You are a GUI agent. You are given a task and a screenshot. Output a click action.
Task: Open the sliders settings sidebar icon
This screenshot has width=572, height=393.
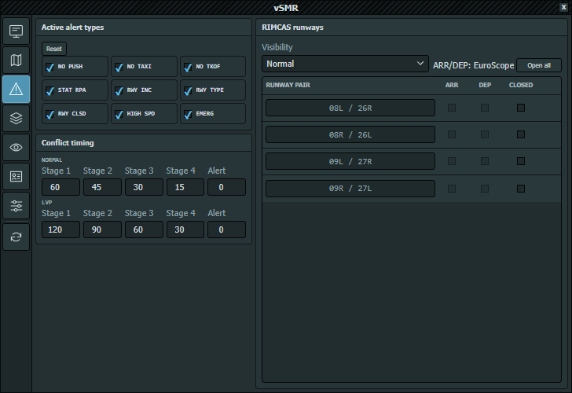16,206
